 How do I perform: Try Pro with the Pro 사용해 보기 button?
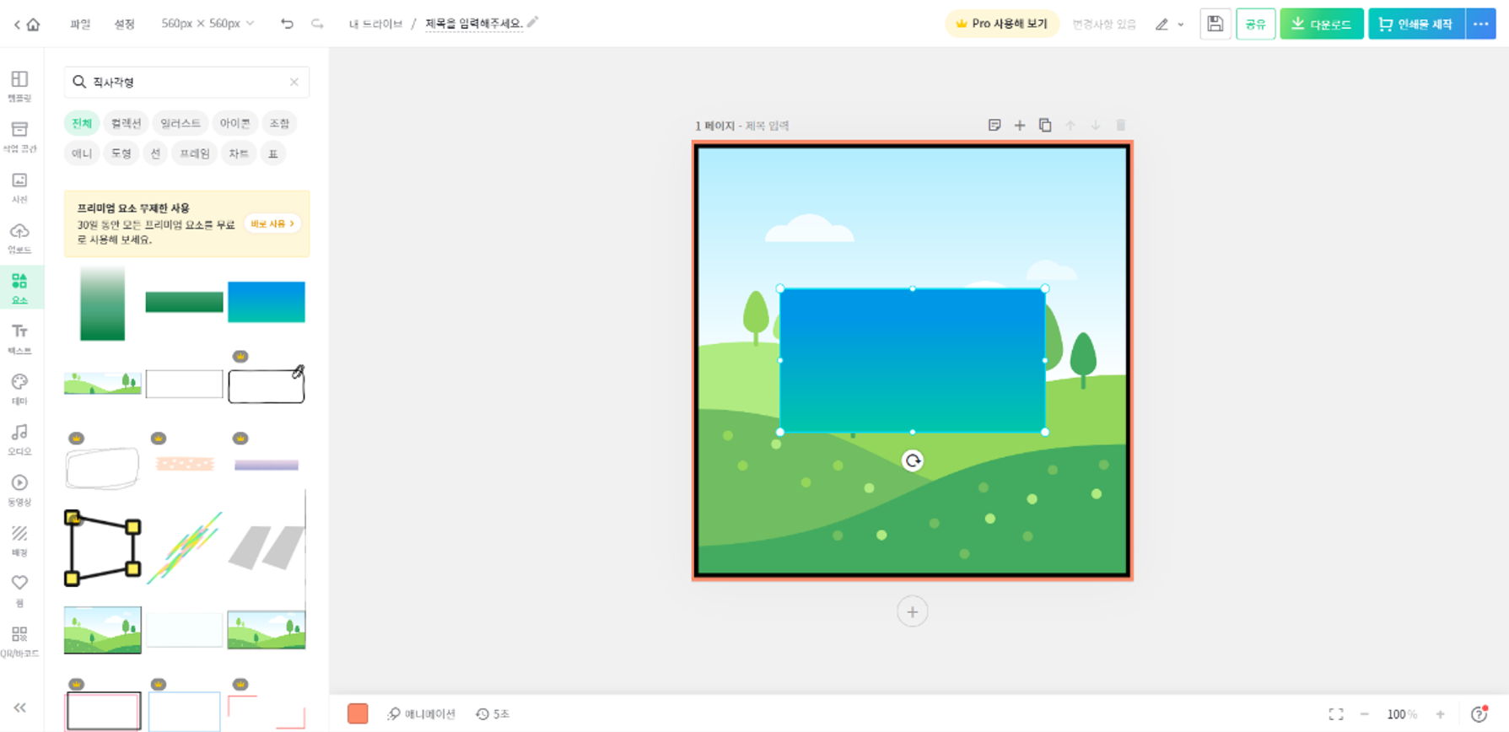point(1001,24)
